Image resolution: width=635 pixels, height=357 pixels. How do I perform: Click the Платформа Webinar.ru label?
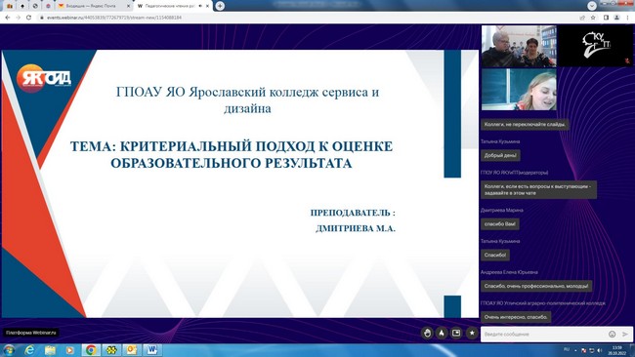tap(31, 333)
